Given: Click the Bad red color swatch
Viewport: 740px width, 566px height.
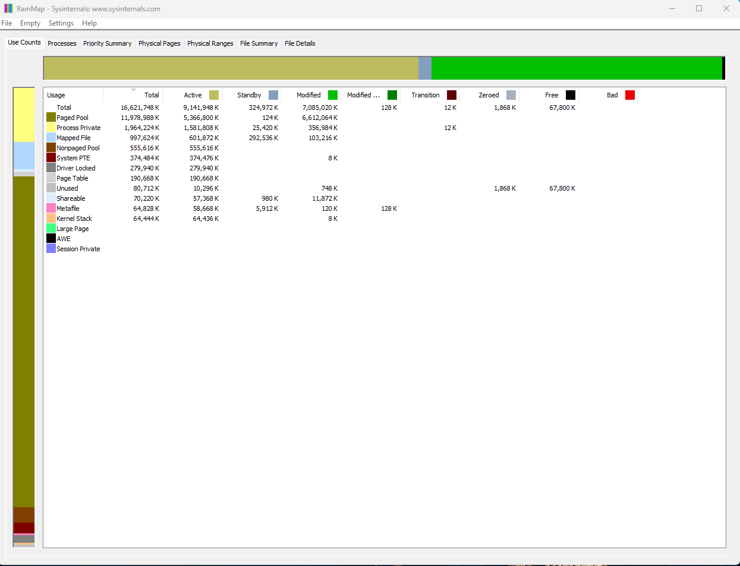Looking at the screenshot, I should click(629, 94).
